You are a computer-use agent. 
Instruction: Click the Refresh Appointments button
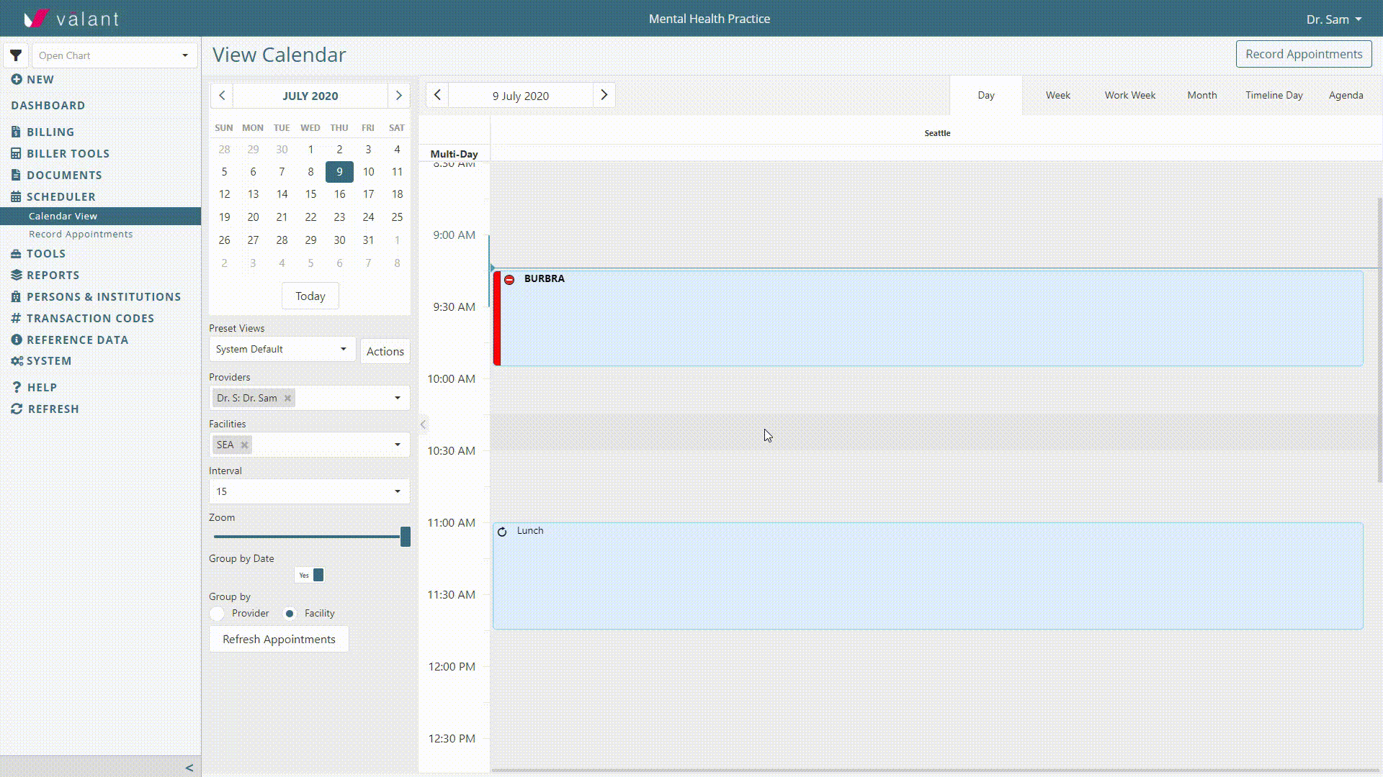(x=279, y=639)
